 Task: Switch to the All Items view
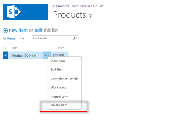point(9,38)
